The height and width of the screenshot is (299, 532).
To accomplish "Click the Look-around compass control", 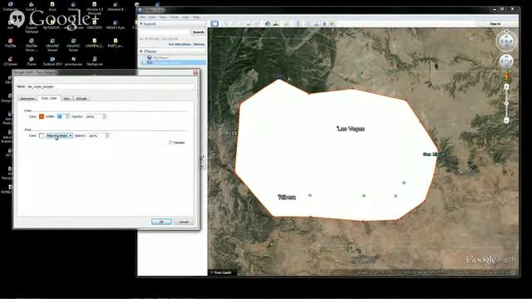I will point(506,42).
